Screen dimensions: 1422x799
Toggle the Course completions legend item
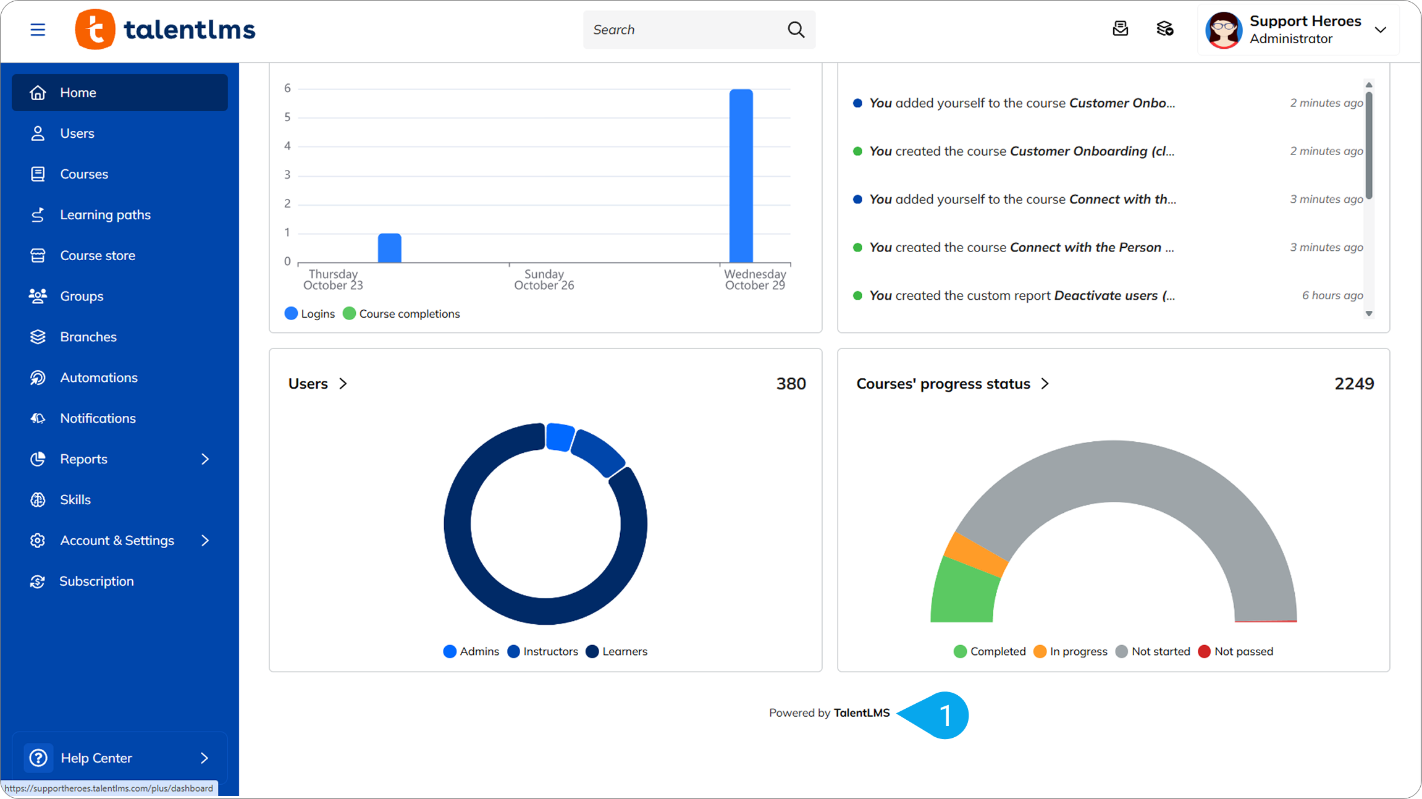pyautogui.click(x=402, y=314)
